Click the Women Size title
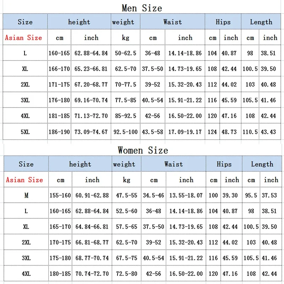The height and width of the screenshot is (284, 284). coord(143,150)
